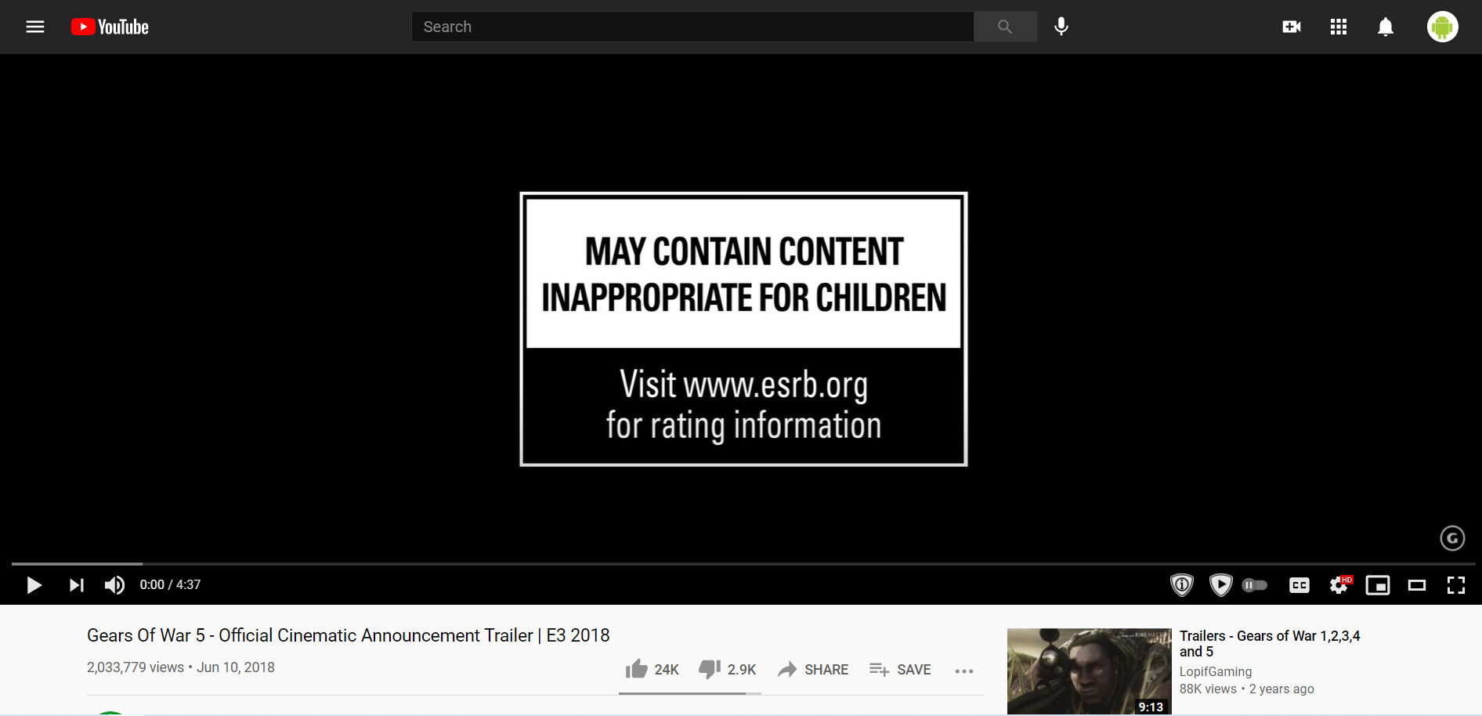Play the video

click(34, 585)
